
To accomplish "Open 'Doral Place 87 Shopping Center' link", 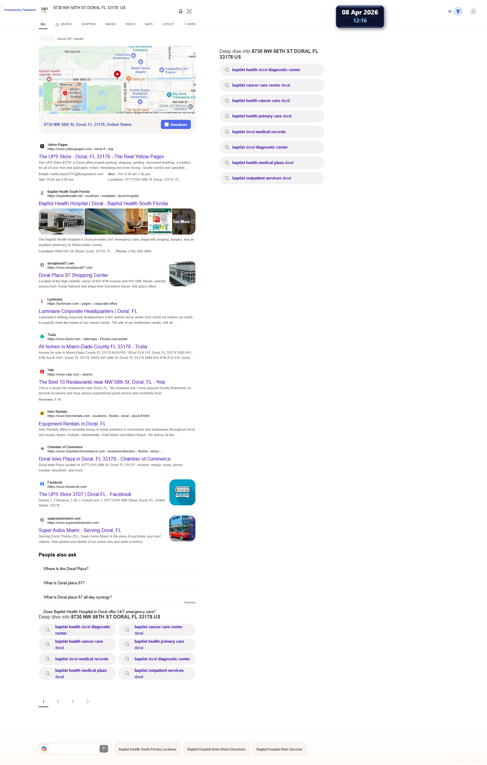I will pos(73,275).
